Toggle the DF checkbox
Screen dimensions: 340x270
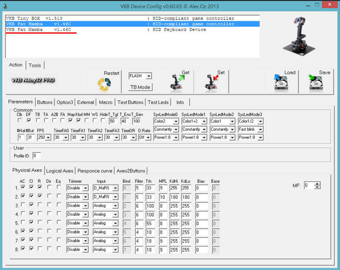coord(29,120)
